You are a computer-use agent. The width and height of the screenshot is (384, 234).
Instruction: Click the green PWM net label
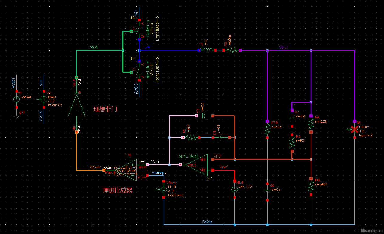click(93, 47)
